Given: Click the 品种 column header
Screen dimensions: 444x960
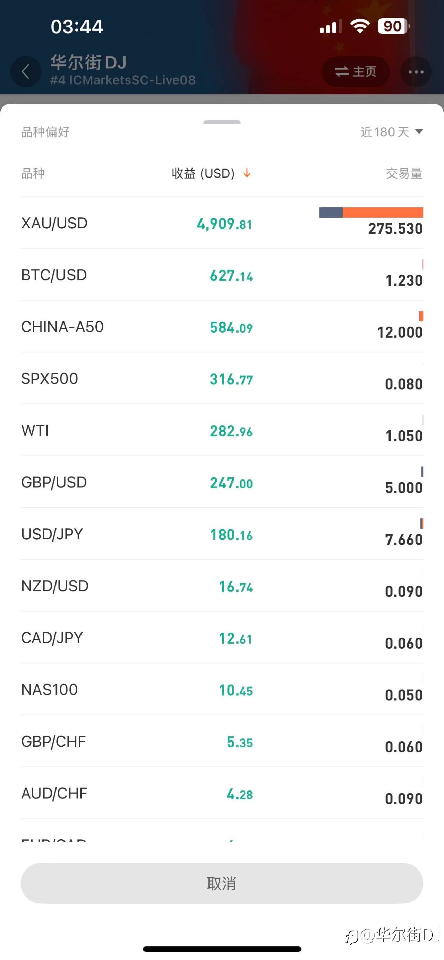Looking at the screenshot, I should pos(33,173).
